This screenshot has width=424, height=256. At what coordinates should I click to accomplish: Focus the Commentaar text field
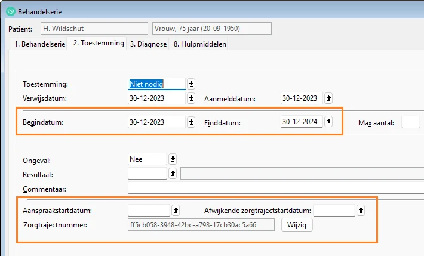[275, 189]
